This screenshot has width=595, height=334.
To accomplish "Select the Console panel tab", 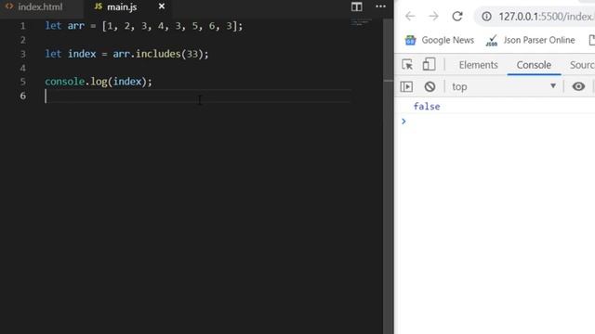I will (x=534, y=65).
